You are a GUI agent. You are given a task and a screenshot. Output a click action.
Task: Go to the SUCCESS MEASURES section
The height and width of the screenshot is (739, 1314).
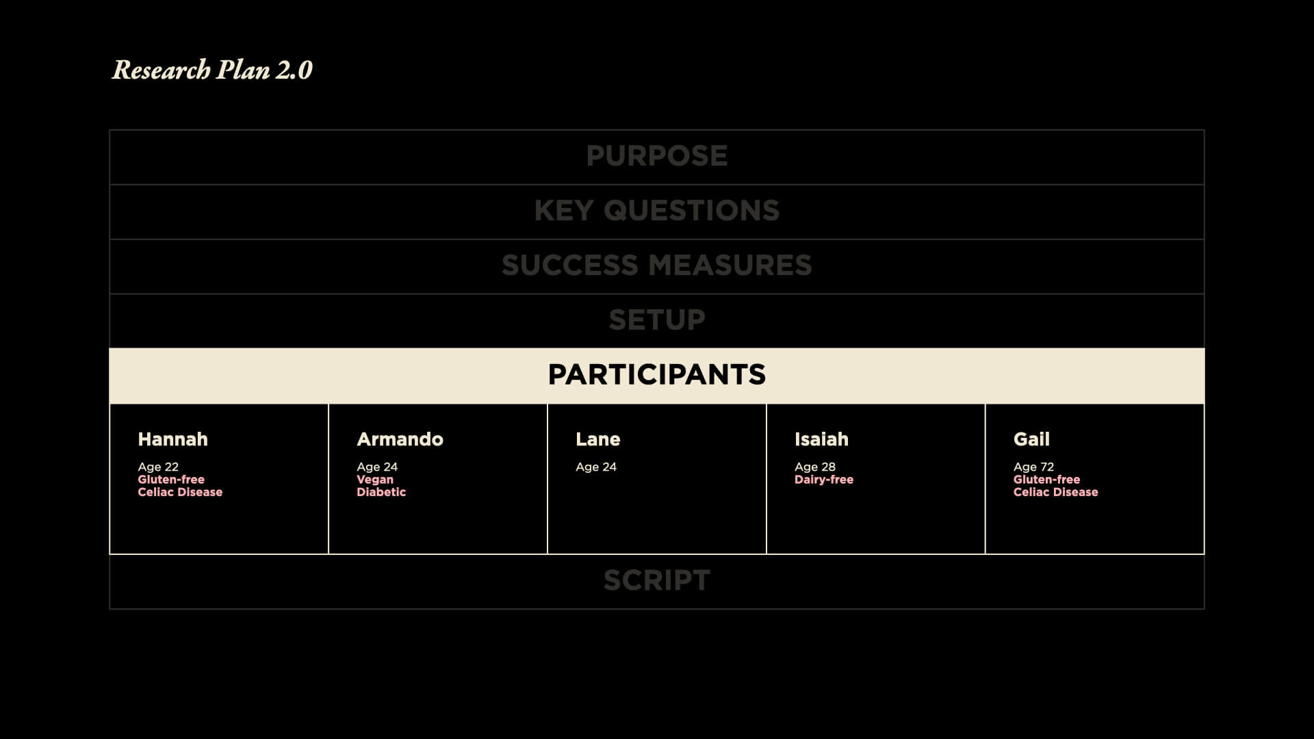[x=656, y=266]
